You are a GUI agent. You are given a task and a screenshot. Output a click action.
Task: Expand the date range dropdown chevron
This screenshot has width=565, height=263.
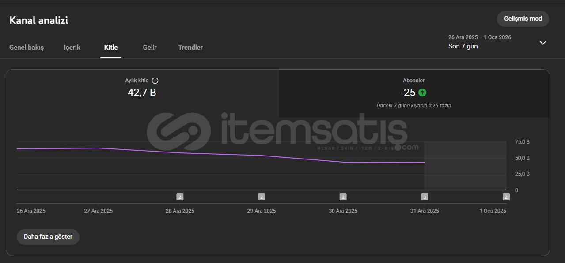coord(543,43)
